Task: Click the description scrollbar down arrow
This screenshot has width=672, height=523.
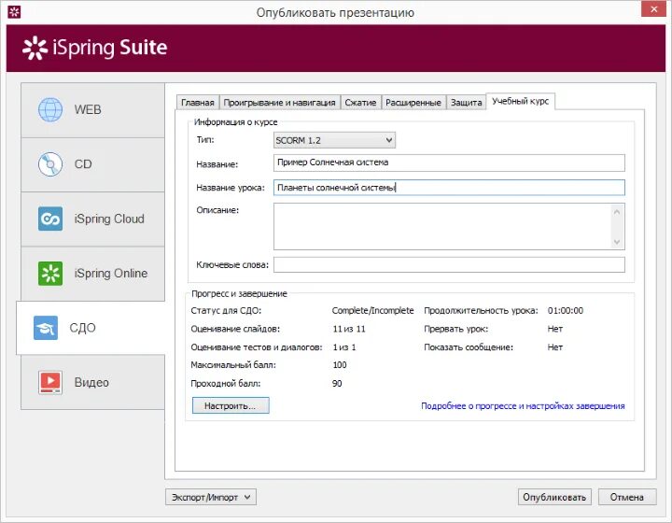Action: click(617, 242)
